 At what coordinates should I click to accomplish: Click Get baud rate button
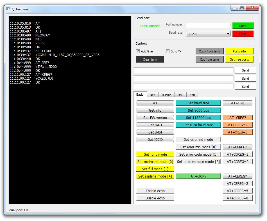click(198, 103)
